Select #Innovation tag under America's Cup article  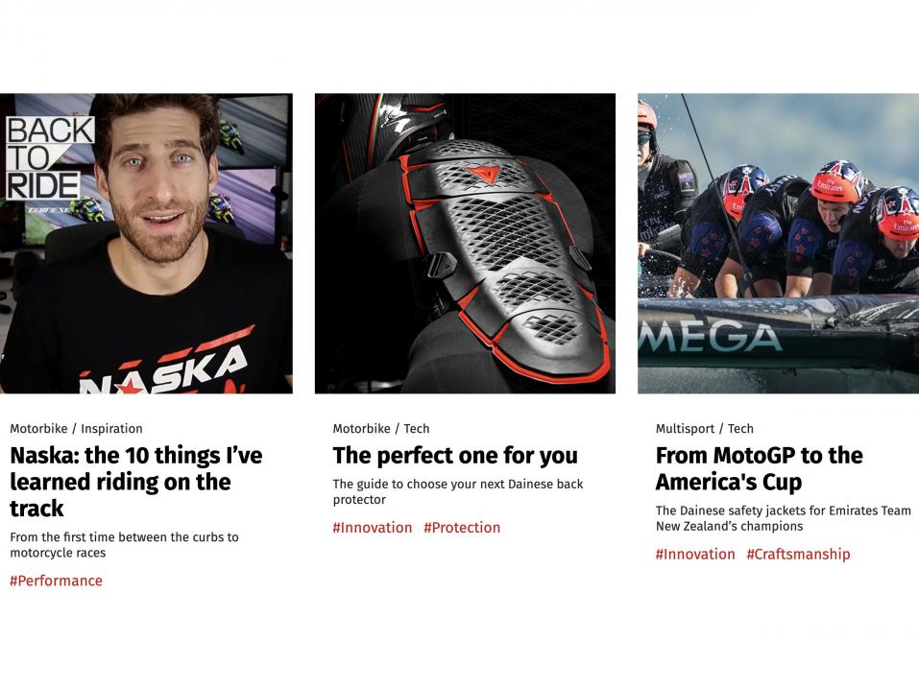pos(695,554)
